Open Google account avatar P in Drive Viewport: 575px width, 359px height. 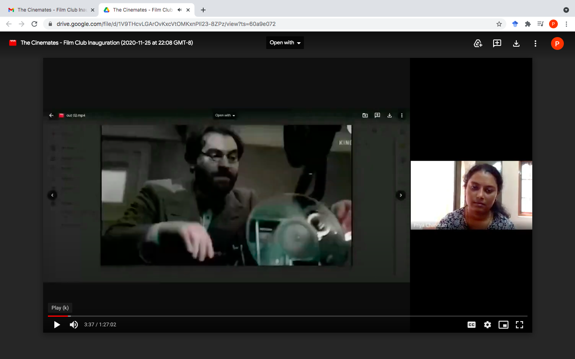click(x=557, y=43)
